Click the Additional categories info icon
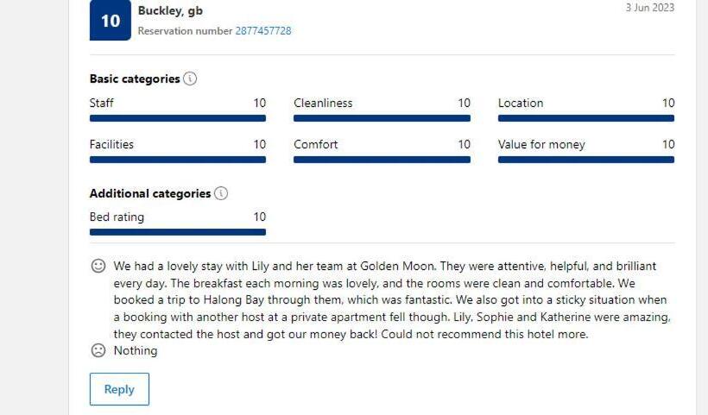 221,193
